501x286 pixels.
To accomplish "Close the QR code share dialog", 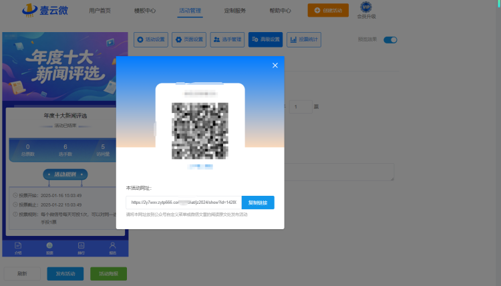I will coord(275,65).
